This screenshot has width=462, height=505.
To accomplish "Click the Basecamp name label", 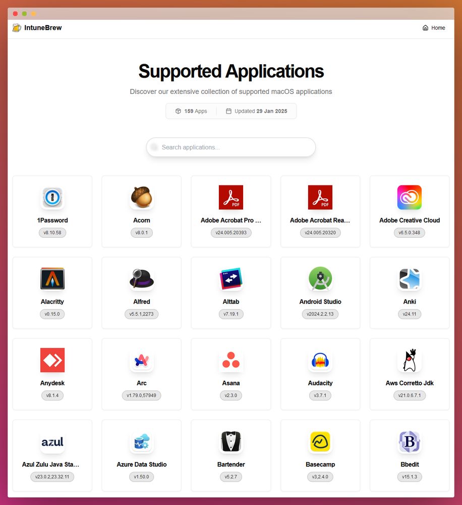I will [x=320, y=465].
